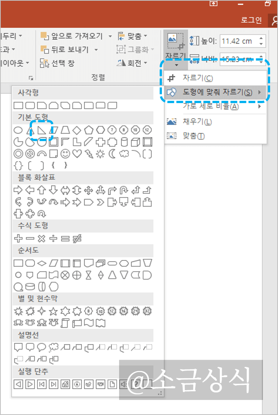Open 도형에 맞춰 자르기(S) submenu
Viewport: 278px width, 415px height.
[215, 92]
